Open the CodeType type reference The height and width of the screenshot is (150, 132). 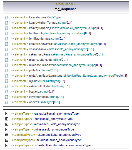pos(54,17)
